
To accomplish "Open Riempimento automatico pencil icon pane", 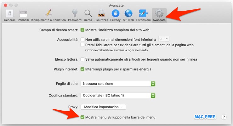I will (x=48, y=15).
